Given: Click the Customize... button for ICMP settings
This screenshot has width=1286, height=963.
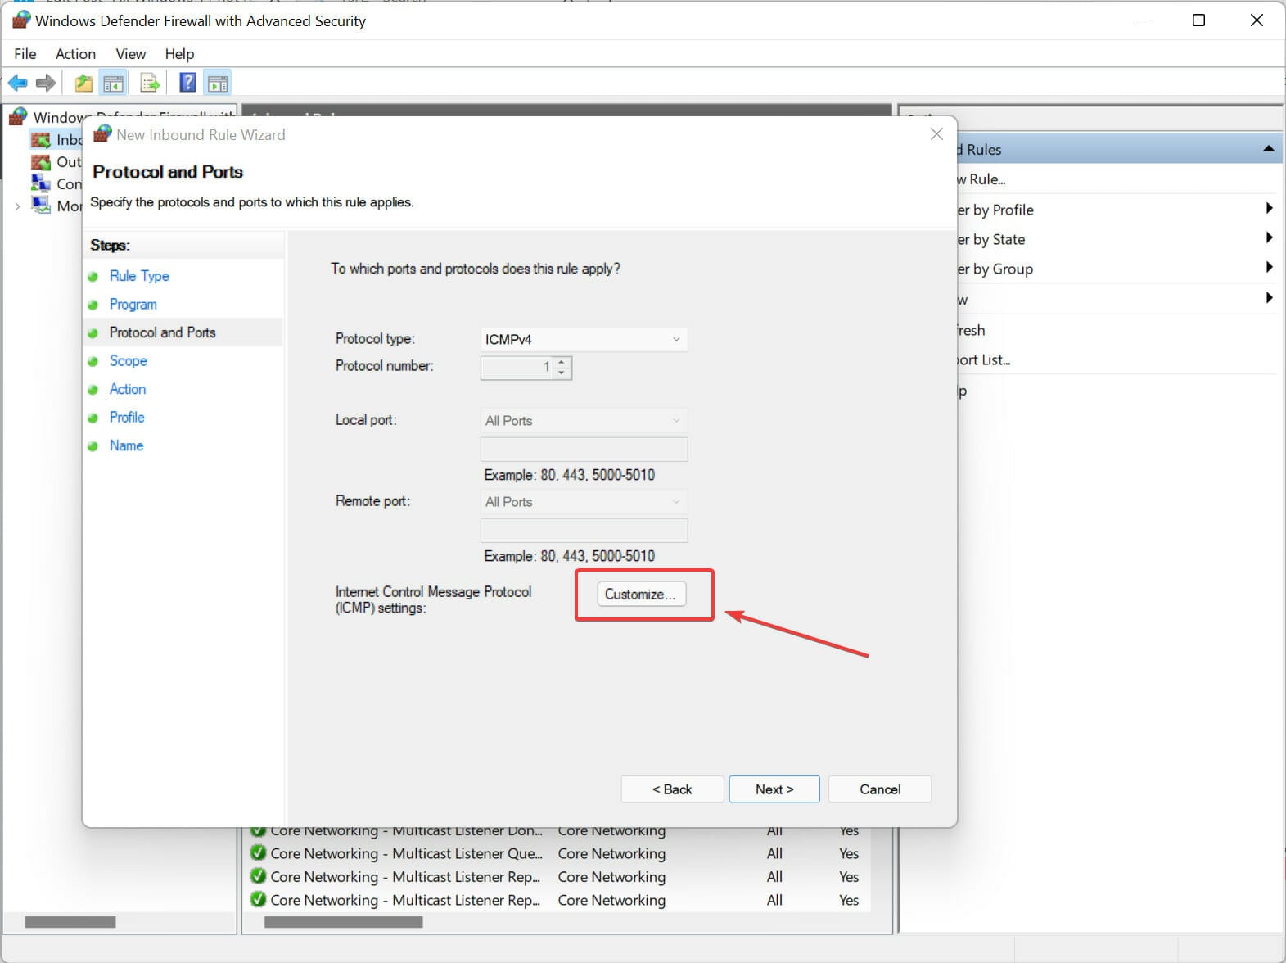Looking at the screenshot, I should pyautogui.click(x=641, y=595).
